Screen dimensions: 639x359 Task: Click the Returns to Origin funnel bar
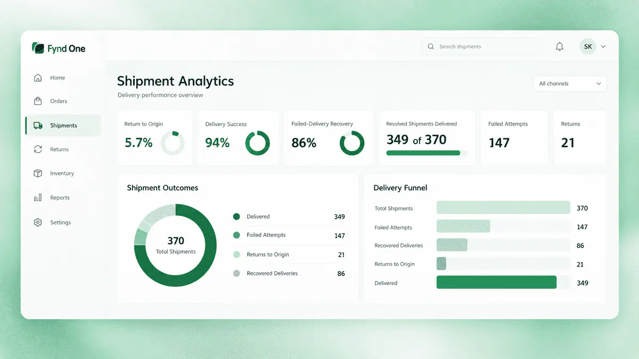(441, 264)
